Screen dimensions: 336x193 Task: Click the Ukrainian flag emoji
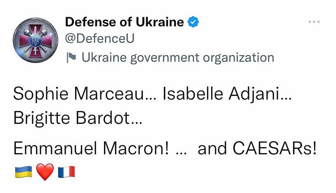pos(23,172)
